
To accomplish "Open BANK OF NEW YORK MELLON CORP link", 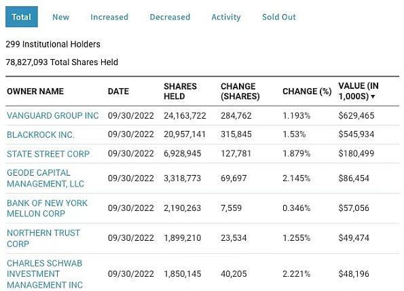I will (x=47, y=208).
